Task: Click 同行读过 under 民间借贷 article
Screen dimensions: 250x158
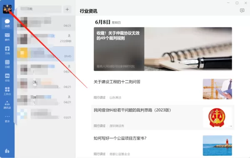Action: point(100,126)
